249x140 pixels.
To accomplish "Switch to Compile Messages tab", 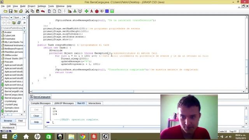I will point(40,103).
